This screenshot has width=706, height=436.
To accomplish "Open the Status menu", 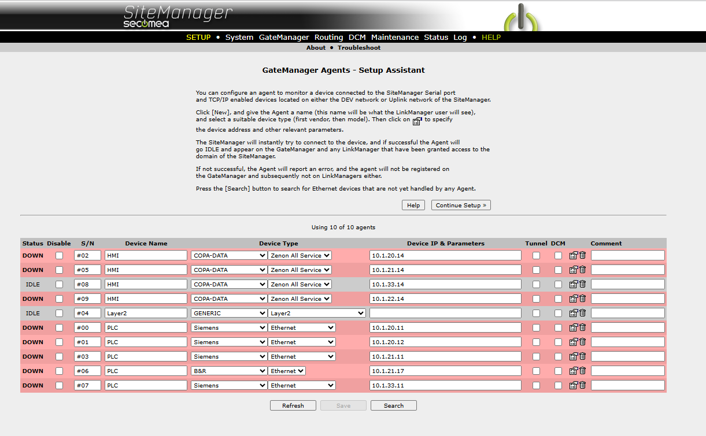I will click(x=436, y=37).
